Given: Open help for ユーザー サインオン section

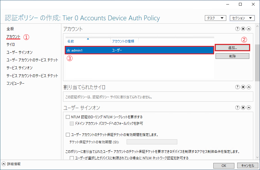Looking at the screenshot, I should point(237,108).
